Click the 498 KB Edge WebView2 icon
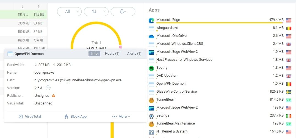 (x=151, y=108)
